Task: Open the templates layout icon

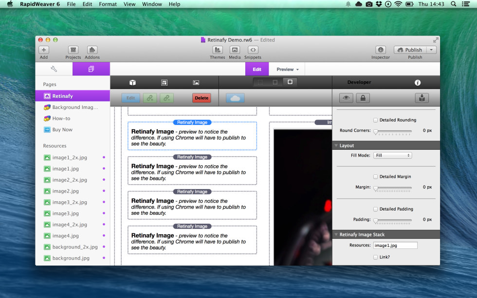Action: [x=165, y=82]
